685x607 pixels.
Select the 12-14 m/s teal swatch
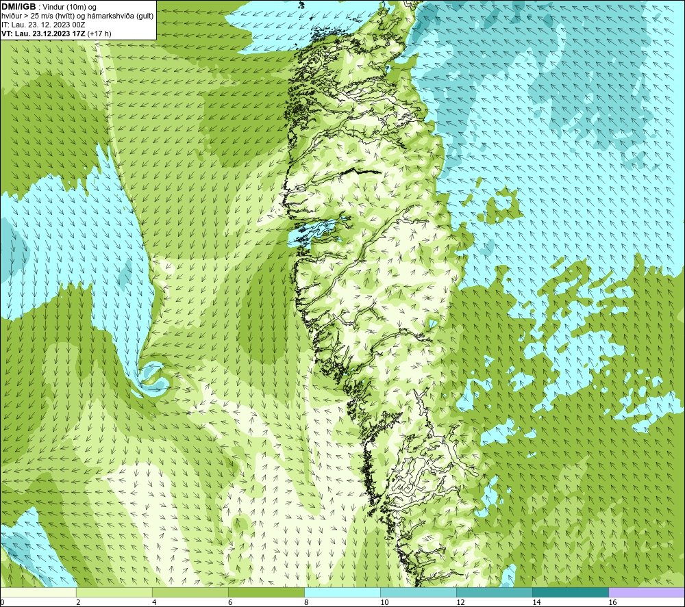tap(495, 592)
